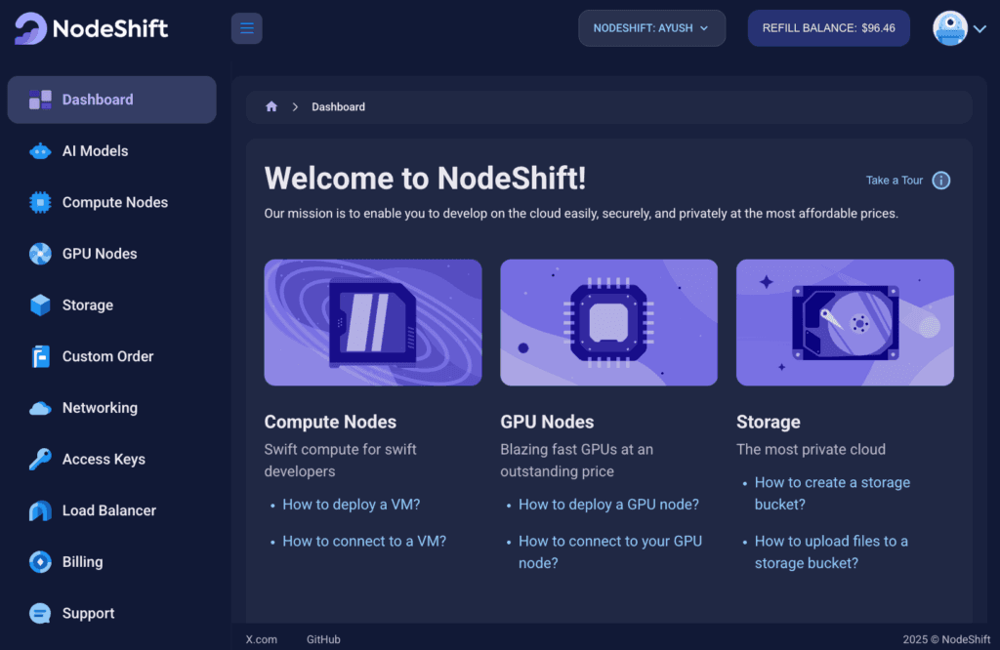Click the REFILL BALANCE: $96.46 button
The height and width of the screenshot is (650, 1000).
click(x=828, y=28)
